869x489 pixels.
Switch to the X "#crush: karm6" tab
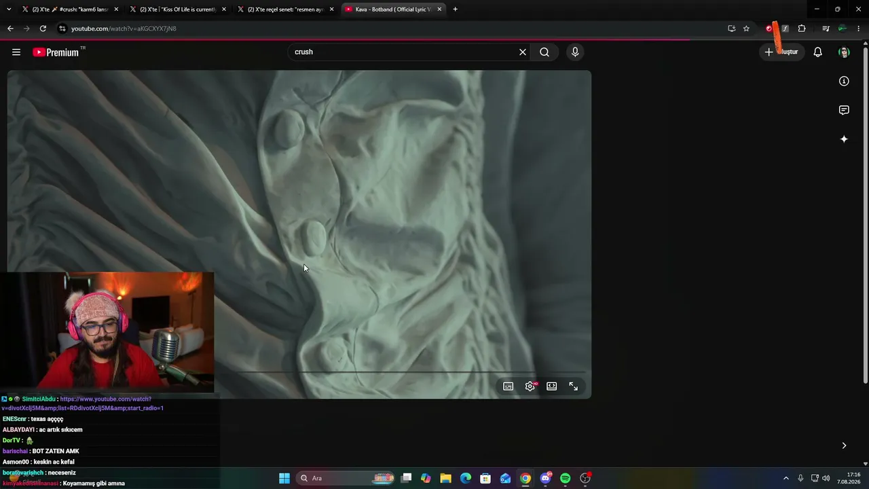(69, 10)
